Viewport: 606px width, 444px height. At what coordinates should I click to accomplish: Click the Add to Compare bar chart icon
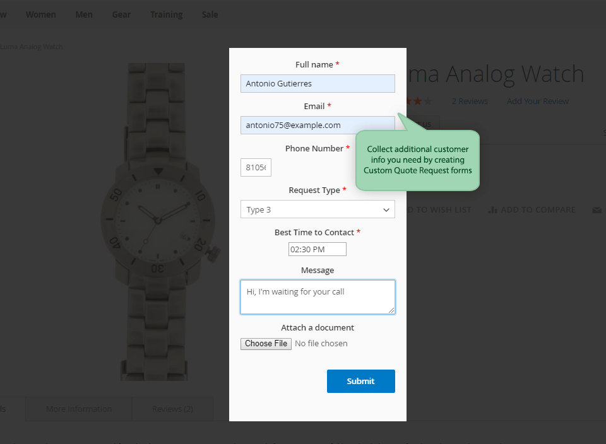tap(492, 210)
